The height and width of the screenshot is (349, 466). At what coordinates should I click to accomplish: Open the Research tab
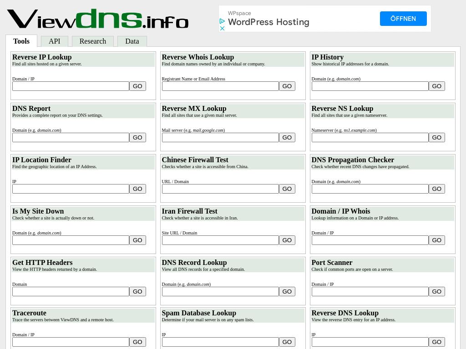(93, 41)
